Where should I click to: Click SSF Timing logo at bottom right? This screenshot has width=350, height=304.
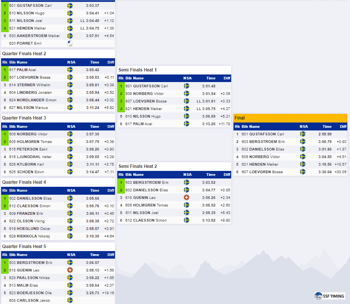tap(330, 296)
